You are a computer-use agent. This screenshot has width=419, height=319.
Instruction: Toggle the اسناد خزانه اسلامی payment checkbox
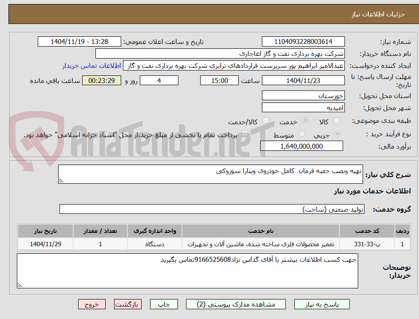244,134
